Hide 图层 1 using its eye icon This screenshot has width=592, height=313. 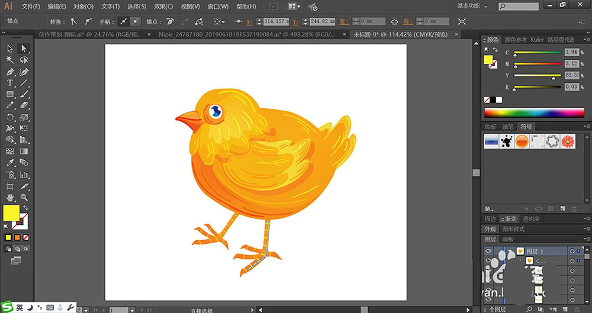488,251
